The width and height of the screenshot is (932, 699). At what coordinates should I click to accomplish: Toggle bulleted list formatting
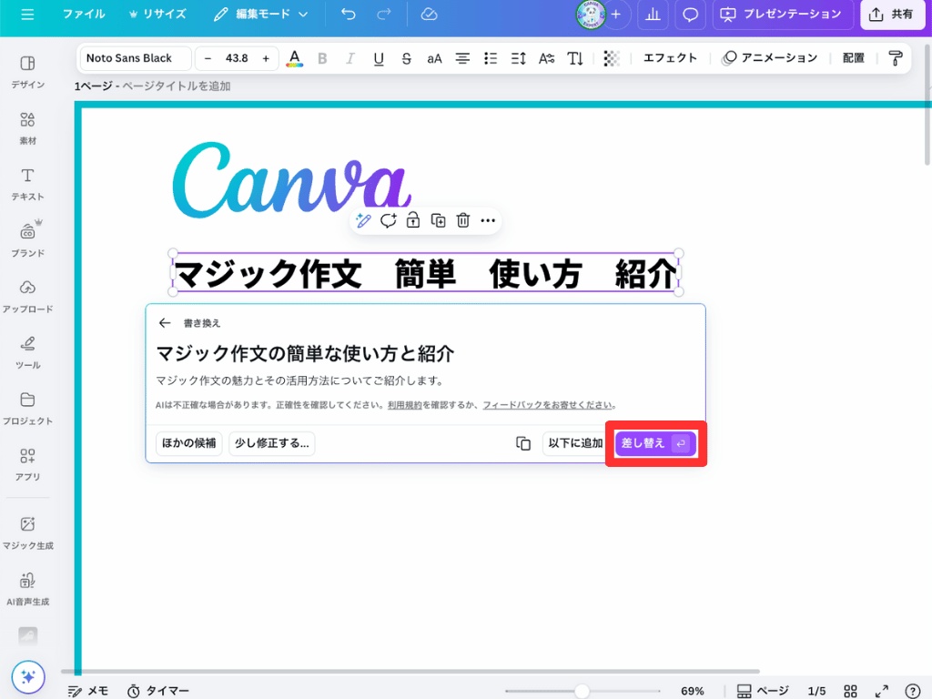[x=491, y=58]
